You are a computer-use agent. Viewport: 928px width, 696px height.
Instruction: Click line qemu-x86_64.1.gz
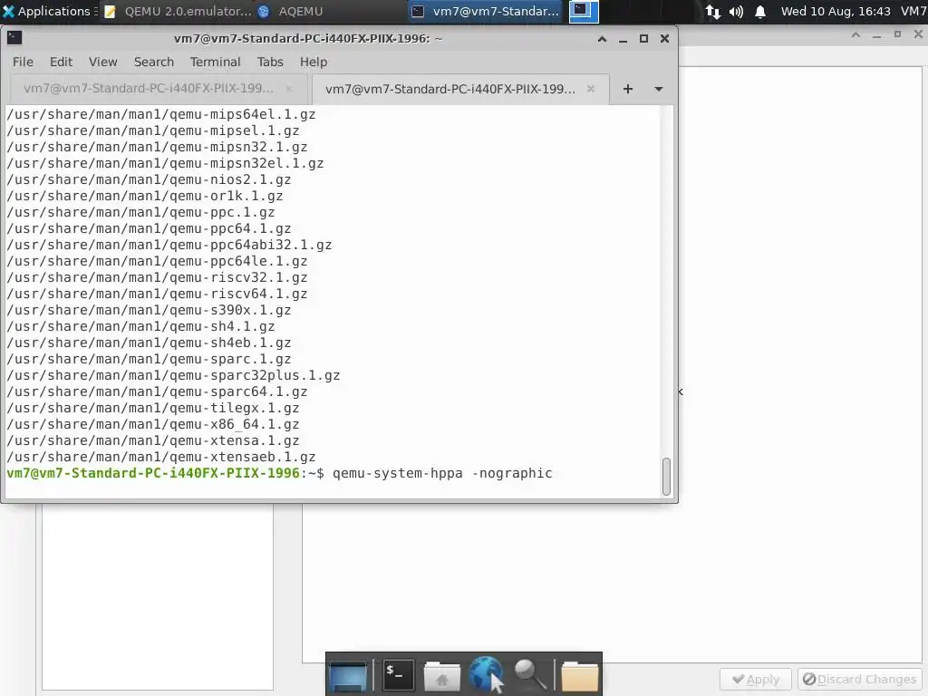click(152, 424)
